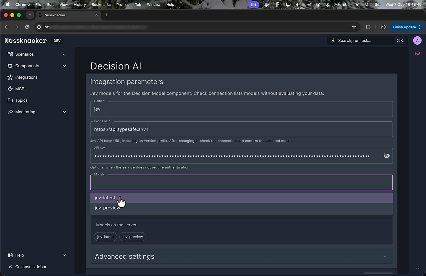Open the Scenarios sidebar section
This screenshot has width=426, height=276.
37,54
